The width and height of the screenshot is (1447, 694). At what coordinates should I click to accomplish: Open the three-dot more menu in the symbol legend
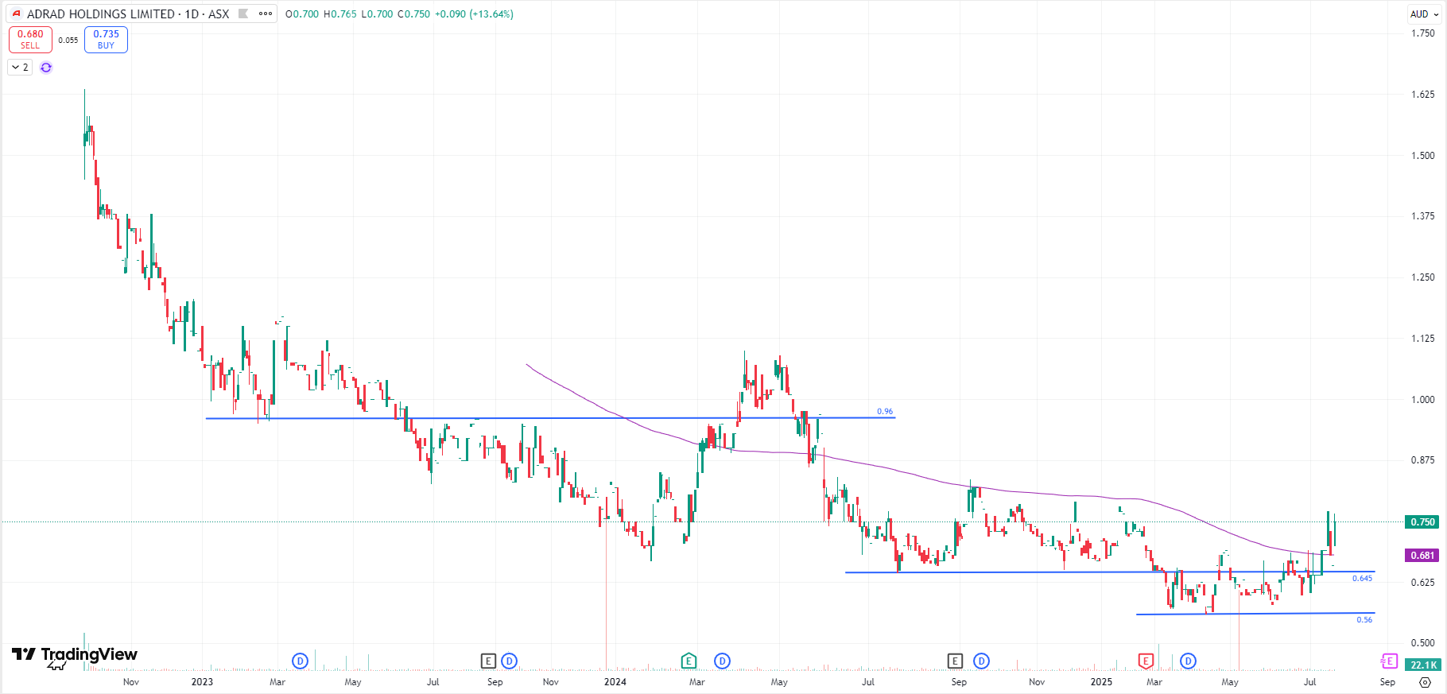coord(266,14)
